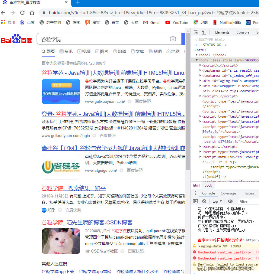Expand div id wrapper node
This screenshot has width=259, height=274.
[200, 86]
